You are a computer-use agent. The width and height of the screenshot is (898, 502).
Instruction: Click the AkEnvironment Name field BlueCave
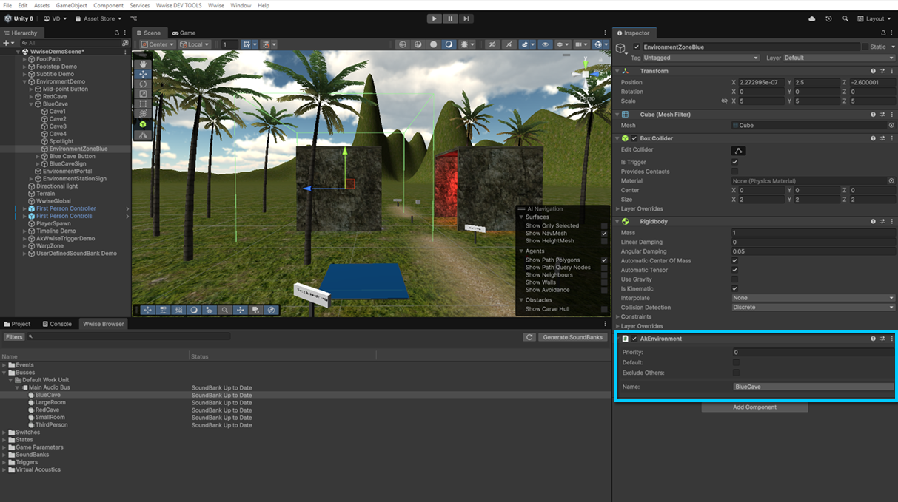812,387
